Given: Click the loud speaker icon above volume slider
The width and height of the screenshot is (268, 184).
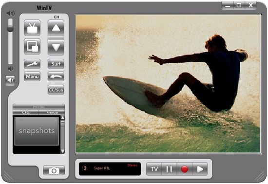Looking at the screenshot, I should (10, 13).
